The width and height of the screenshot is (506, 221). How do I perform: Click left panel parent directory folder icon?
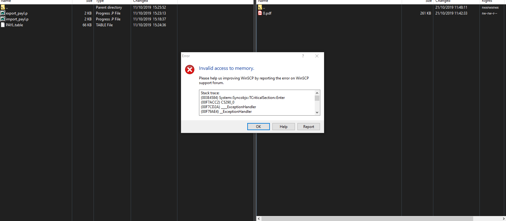3,7
